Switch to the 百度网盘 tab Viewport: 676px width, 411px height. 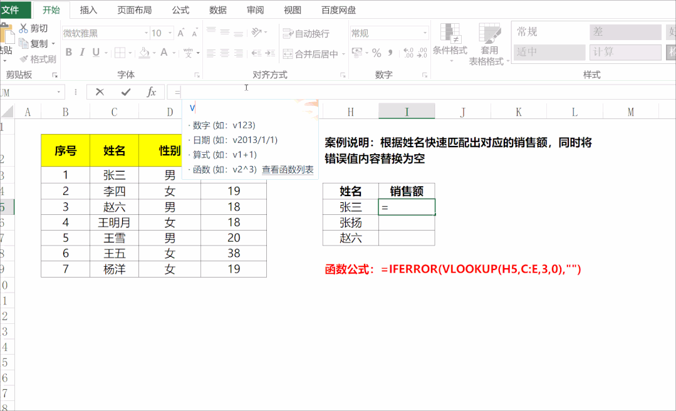click(x=338, y=10)
